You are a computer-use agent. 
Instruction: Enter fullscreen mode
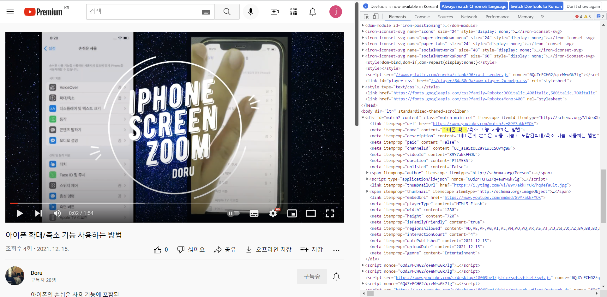pos(330,213)
